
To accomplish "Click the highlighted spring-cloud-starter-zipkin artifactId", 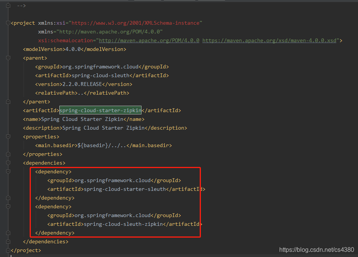I will point(100,111).
